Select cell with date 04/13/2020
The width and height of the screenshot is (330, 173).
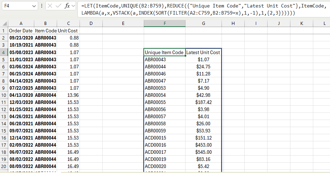point(21,95)
